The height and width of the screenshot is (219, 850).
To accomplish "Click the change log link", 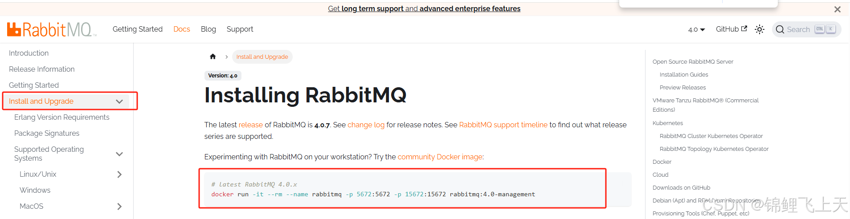I will click(x=366, y=125).
